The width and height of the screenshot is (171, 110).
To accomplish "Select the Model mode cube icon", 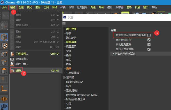I will coord(4,37).
